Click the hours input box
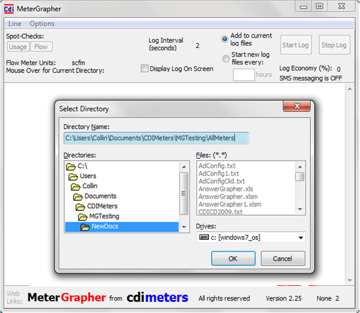This screenshot has width=360, height=313. click(244, 75)
